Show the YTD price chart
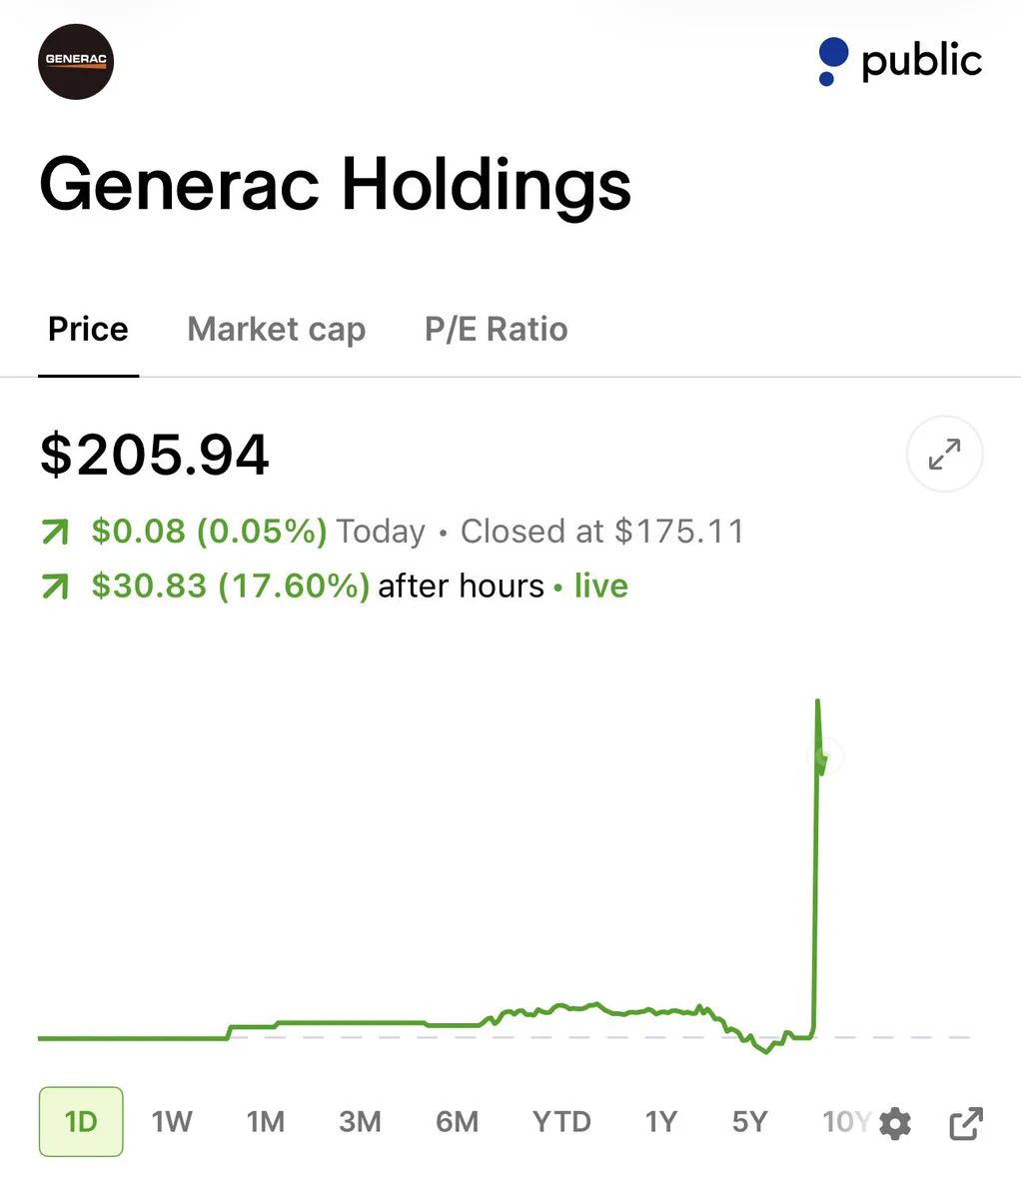The image size is (1021, 1199). click(561, 1122)
